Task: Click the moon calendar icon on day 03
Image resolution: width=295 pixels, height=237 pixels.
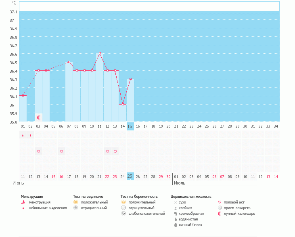Action: [x=39, y=117]
